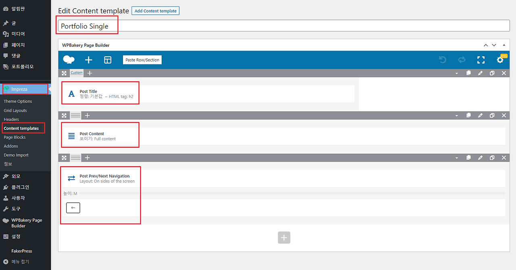Delete the Post Prev/Next Navigation row

pyautogui.click(x=504, y=158)
